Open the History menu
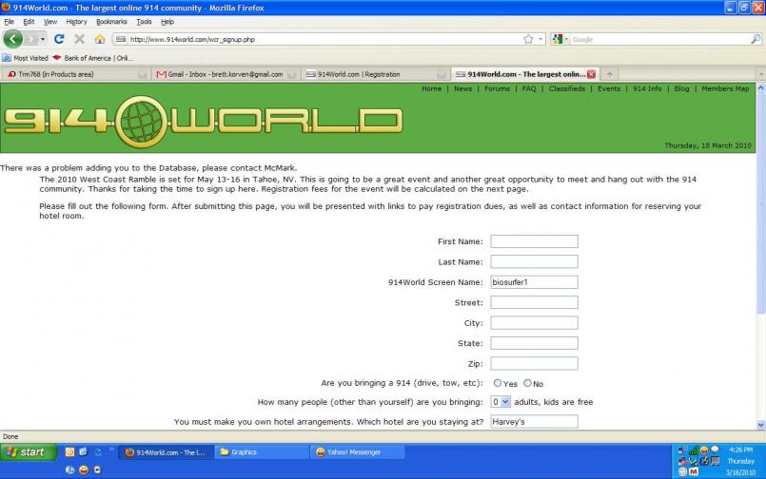Viewport: 766px width, 479px height. tap(76, 22)
